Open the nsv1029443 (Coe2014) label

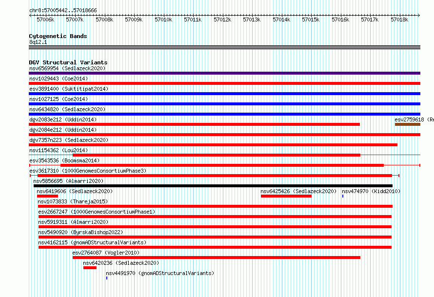coord(59,79)
